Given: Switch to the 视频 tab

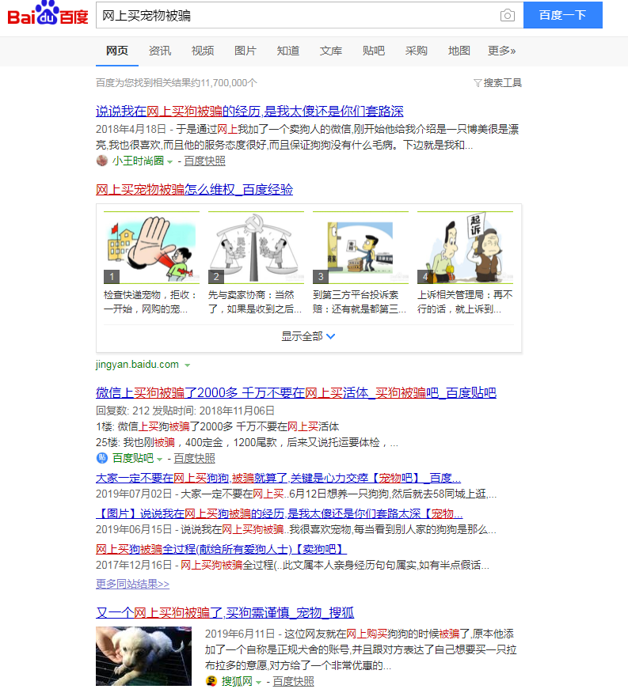Looking at the screenshot, I should pos(202,51).
